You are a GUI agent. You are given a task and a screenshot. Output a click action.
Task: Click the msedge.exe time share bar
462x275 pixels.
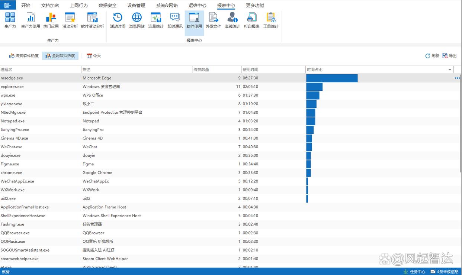tap(332, 78)
